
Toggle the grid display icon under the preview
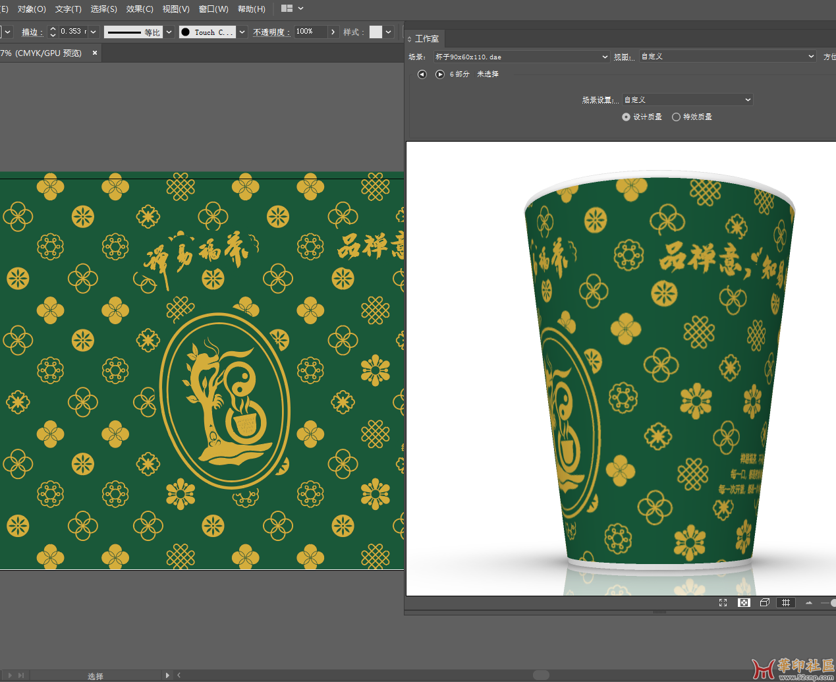point(785,603)
